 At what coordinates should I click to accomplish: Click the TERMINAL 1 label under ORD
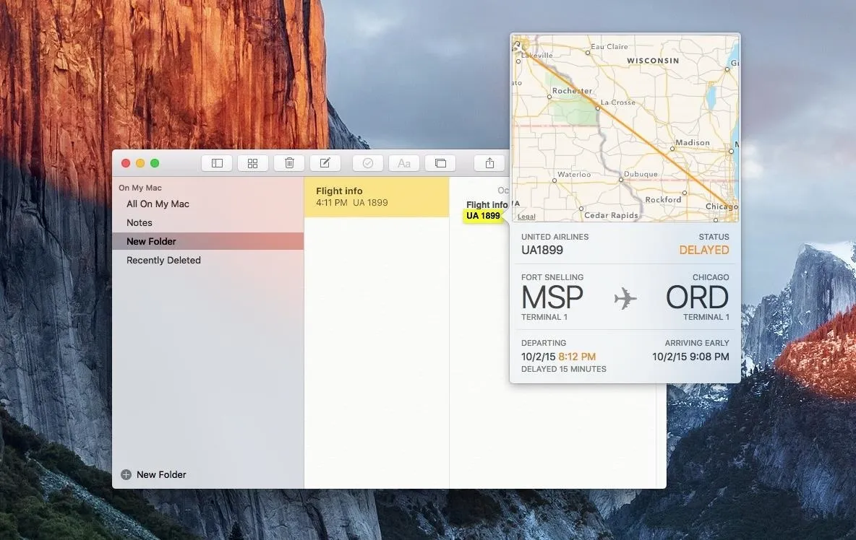[x=706, y=317]
